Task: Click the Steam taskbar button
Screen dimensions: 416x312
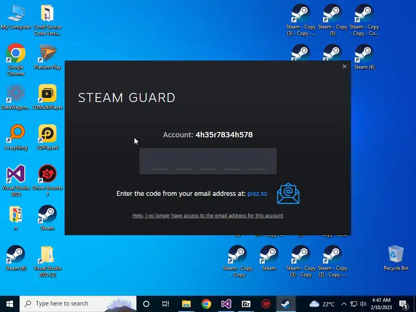Action: point(286,304)
